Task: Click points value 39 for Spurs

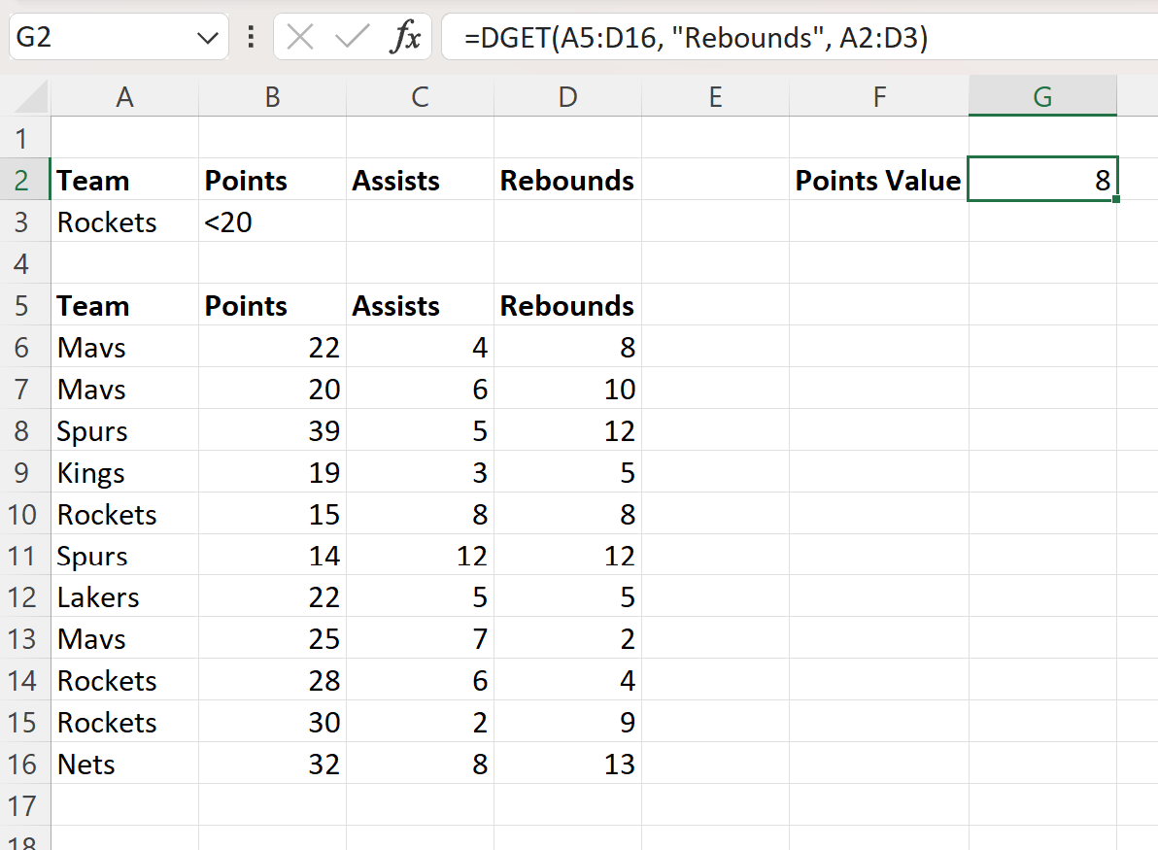Action: pos(272,430)
